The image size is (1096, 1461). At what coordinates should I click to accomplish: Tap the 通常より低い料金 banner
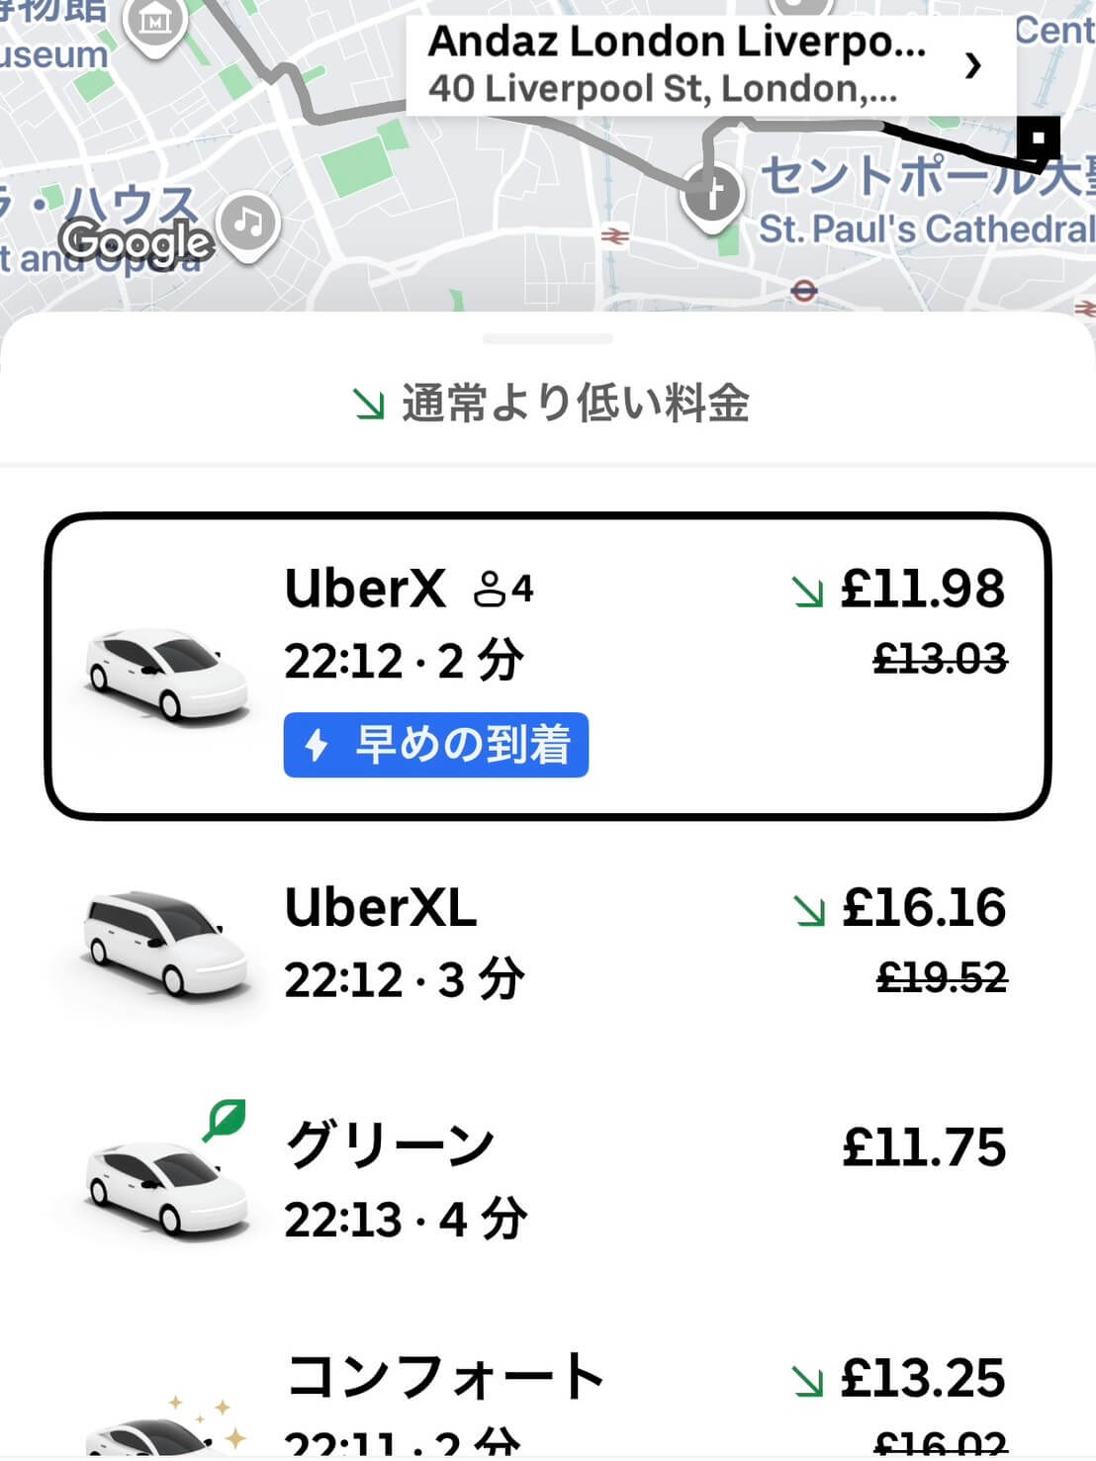550,404
